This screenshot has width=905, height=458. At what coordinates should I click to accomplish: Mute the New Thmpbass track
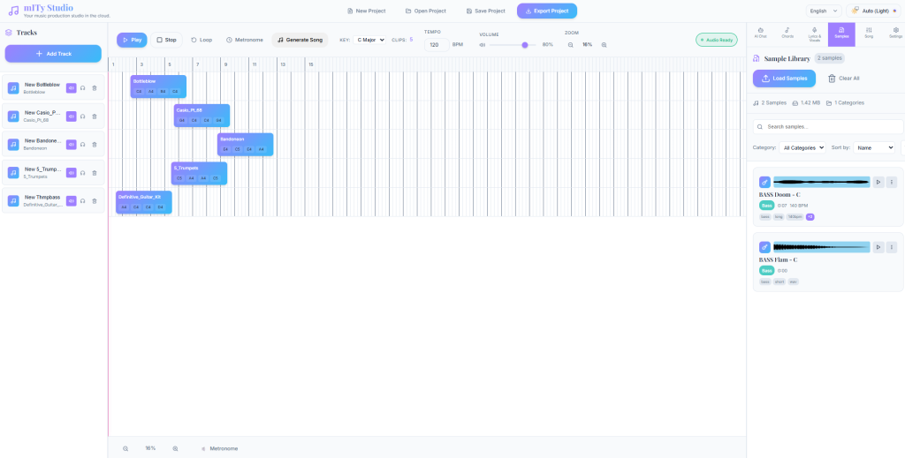click(x=71, y=201)
